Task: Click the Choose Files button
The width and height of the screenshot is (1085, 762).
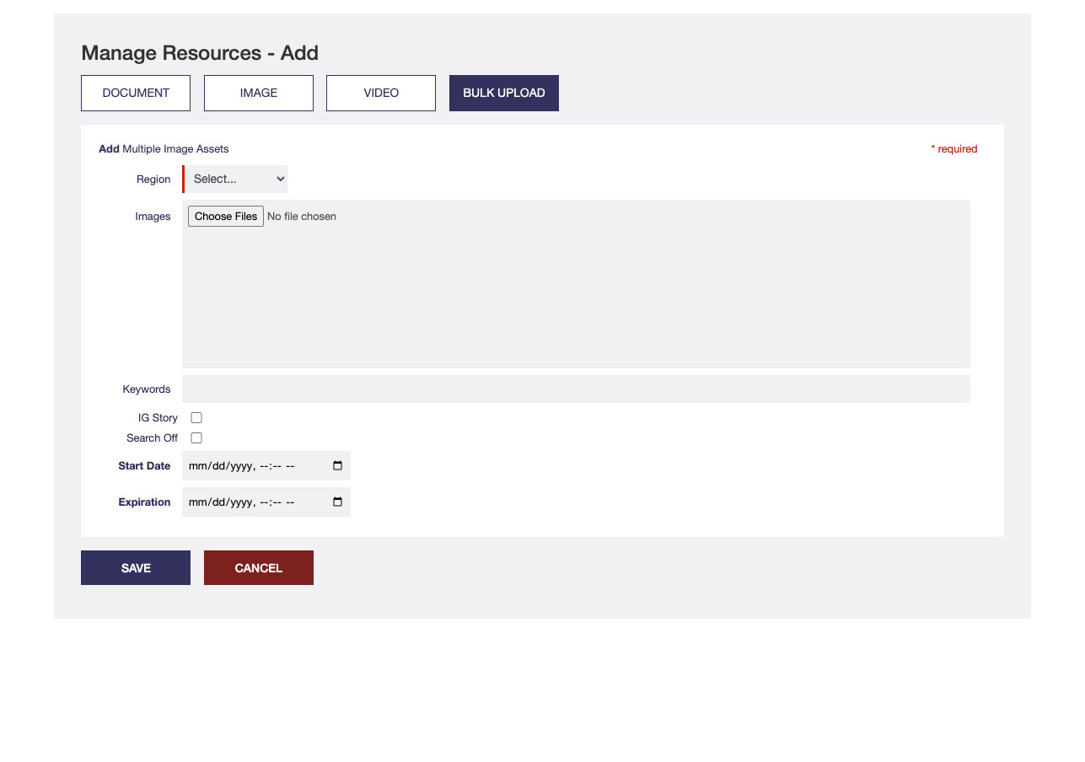Action: click(225, 217)
